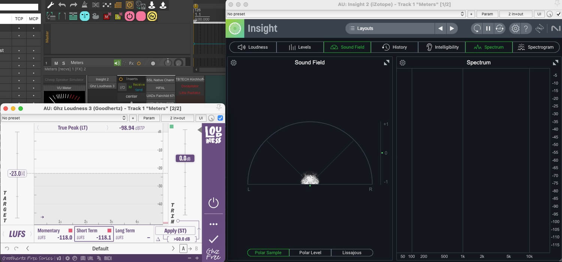
Task: Click the Trim 0.0 dB slider handle
Action: 185,158
